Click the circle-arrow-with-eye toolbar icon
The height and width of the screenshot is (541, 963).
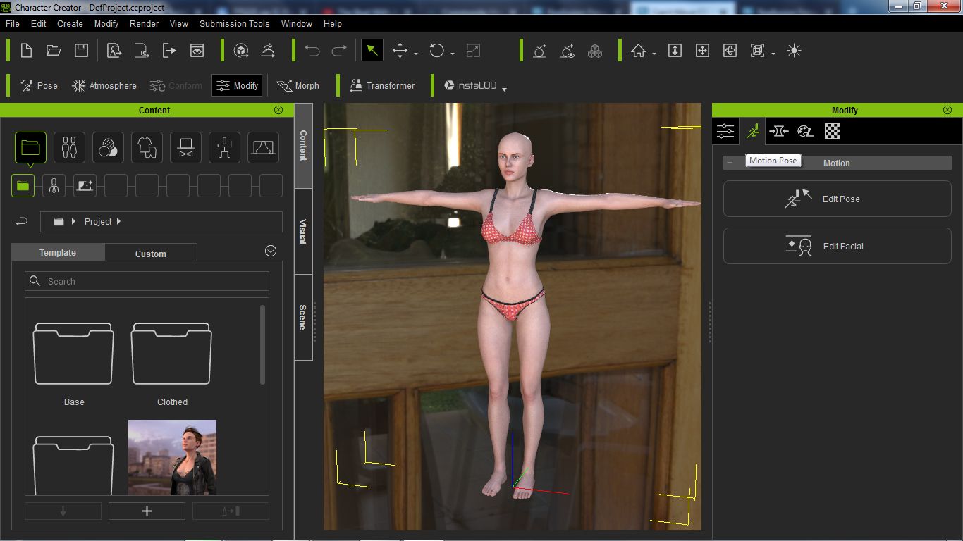(x=568, y=51)
